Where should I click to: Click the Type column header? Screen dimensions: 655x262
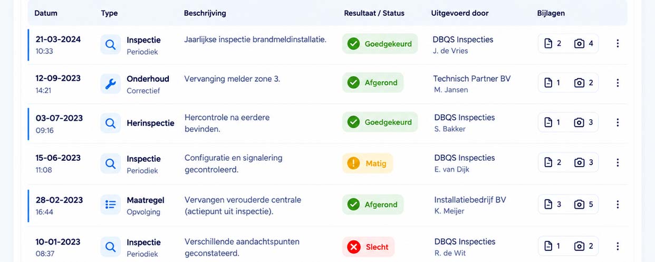coord(109,13)
